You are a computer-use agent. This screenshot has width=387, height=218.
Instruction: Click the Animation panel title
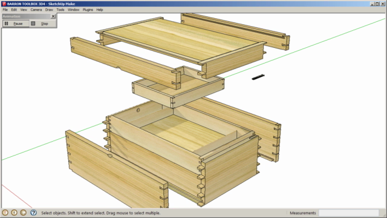click(11, 16)
